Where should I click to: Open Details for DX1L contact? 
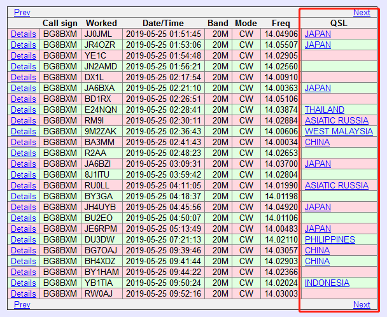point(24,77)
